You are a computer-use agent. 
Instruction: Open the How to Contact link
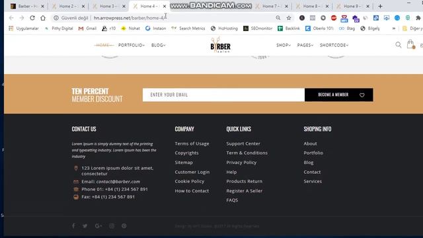tap(192, 191)
